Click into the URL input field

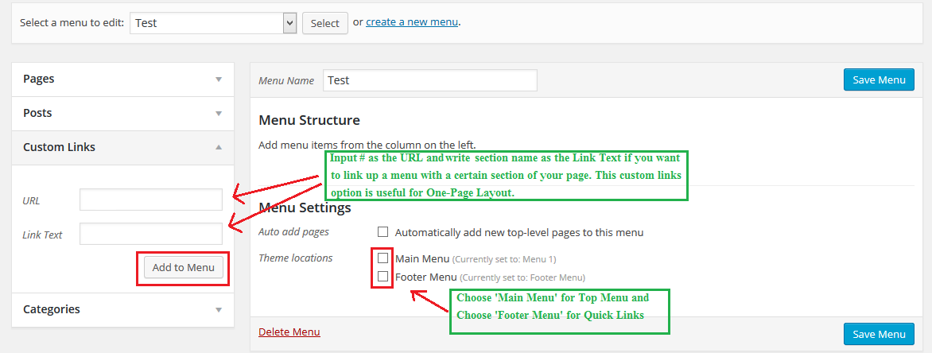coord(151,200)
